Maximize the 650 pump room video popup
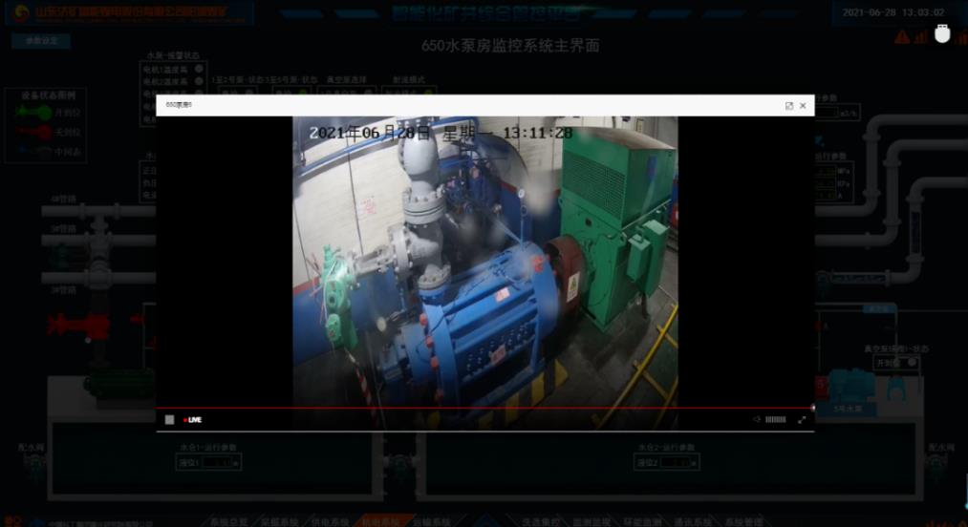The image size is (968, 527). [788, 105]
